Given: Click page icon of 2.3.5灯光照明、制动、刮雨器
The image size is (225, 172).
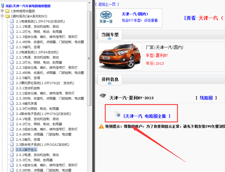Looking at the screenshot, I should (x=12, y=108).
